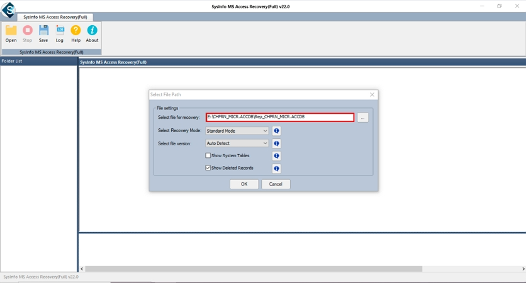Click info icon beside Show System Tables
Viewport: 526px width, 283px height.
click(276, 156)
